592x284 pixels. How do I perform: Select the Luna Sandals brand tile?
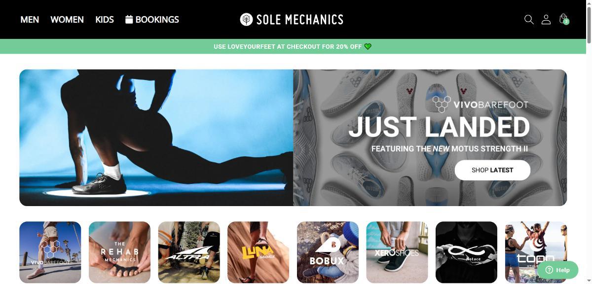pyautogui.click(x=258, y=252)
